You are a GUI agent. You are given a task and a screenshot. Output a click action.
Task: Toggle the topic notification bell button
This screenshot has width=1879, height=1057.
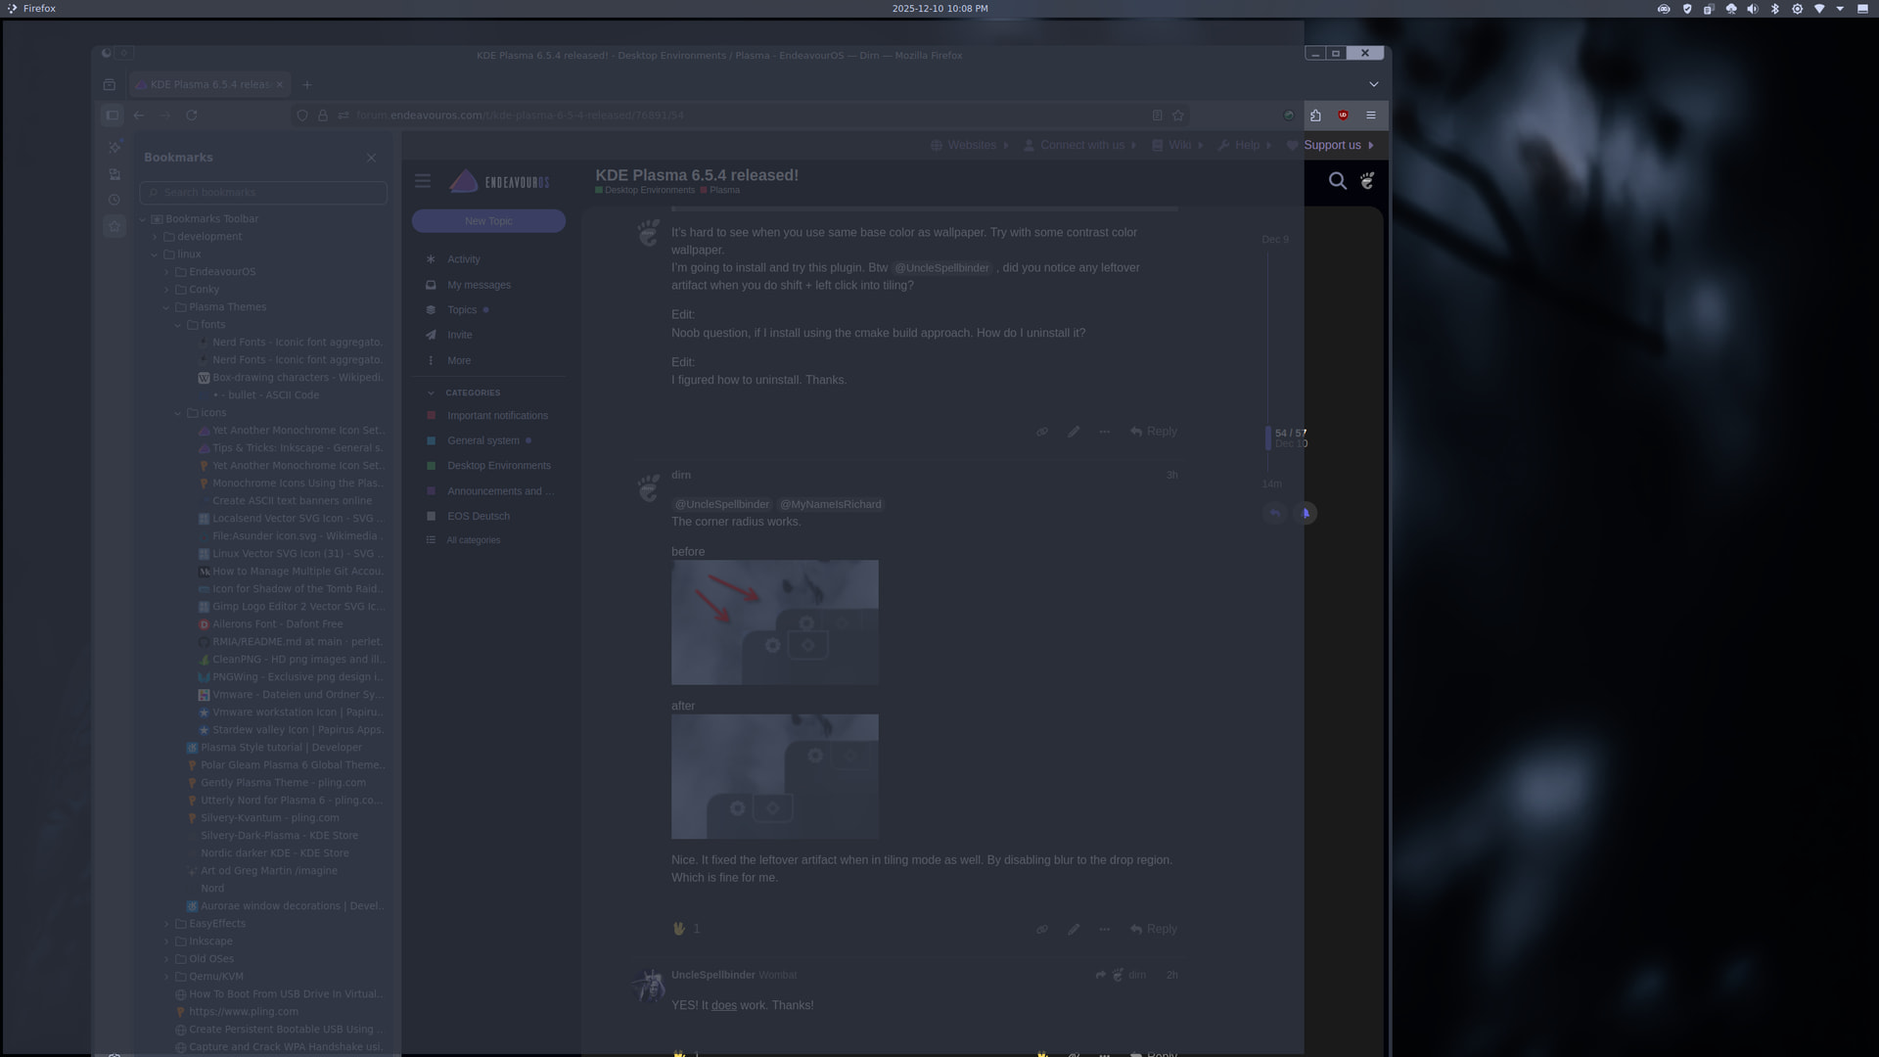pyautogui.click(x=1306, y=514)
